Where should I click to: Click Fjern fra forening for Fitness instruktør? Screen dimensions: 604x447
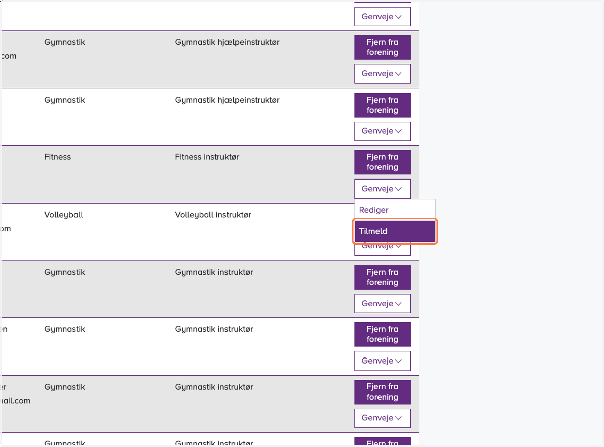(x=383, y=162)
